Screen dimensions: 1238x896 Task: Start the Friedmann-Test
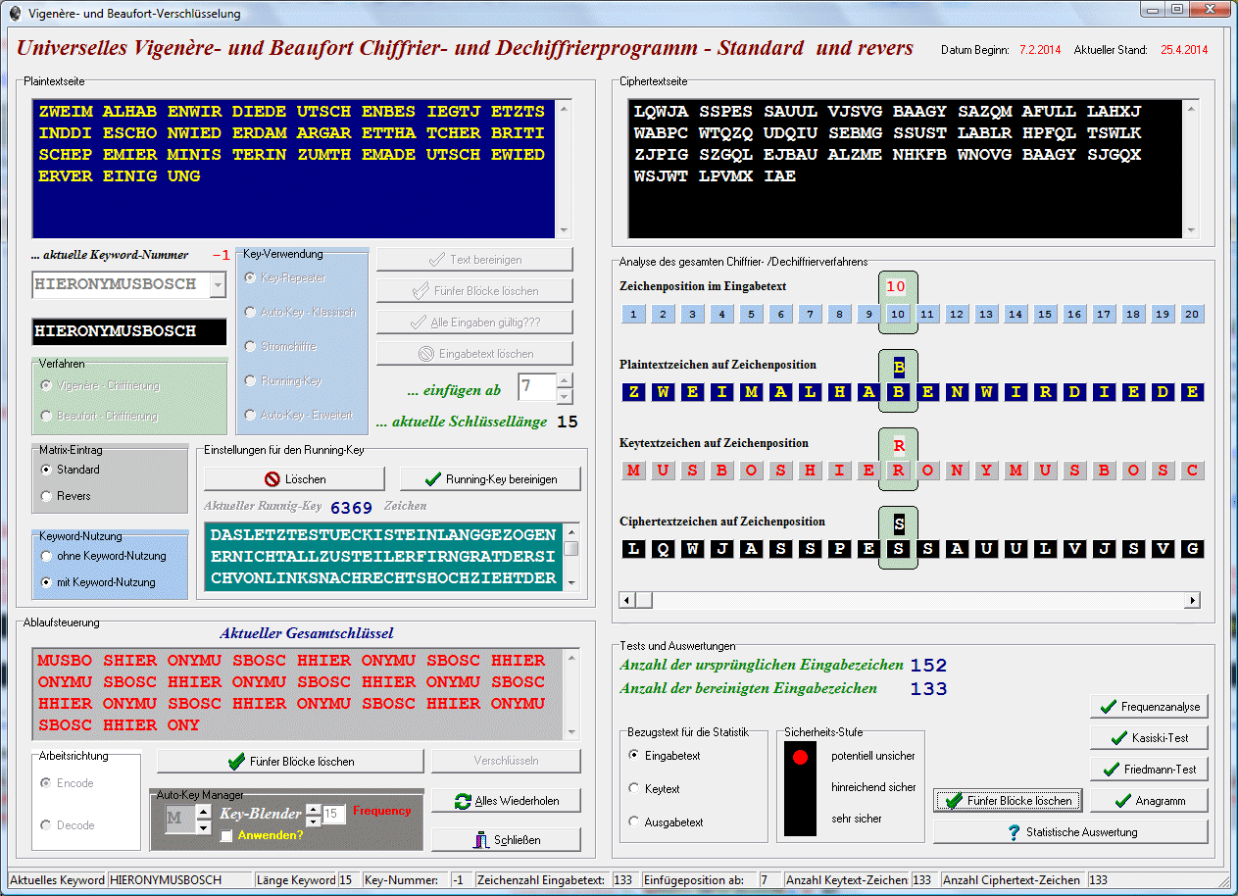[x=1149, y=770]
